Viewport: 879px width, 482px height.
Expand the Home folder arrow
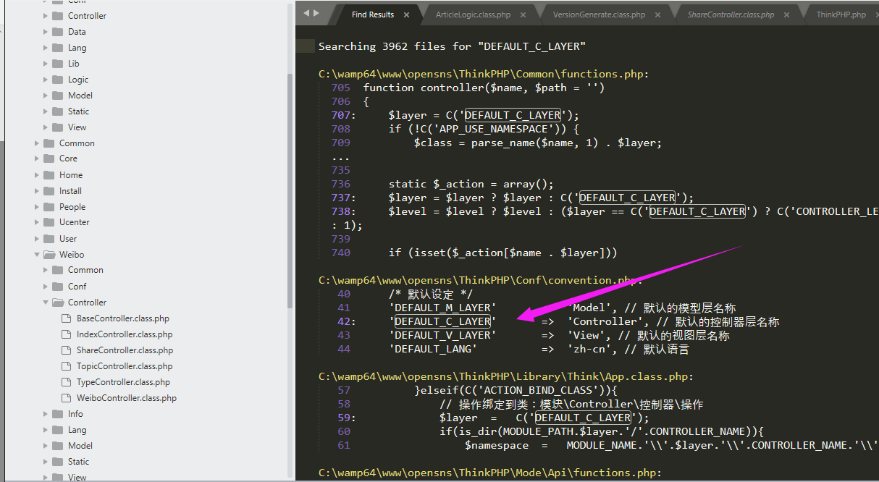[37, 175]
